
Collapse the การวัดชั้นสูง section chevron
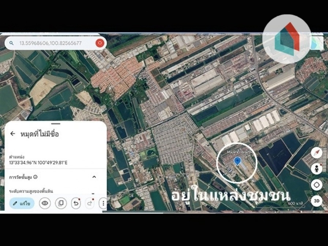[x=94, y=177]
